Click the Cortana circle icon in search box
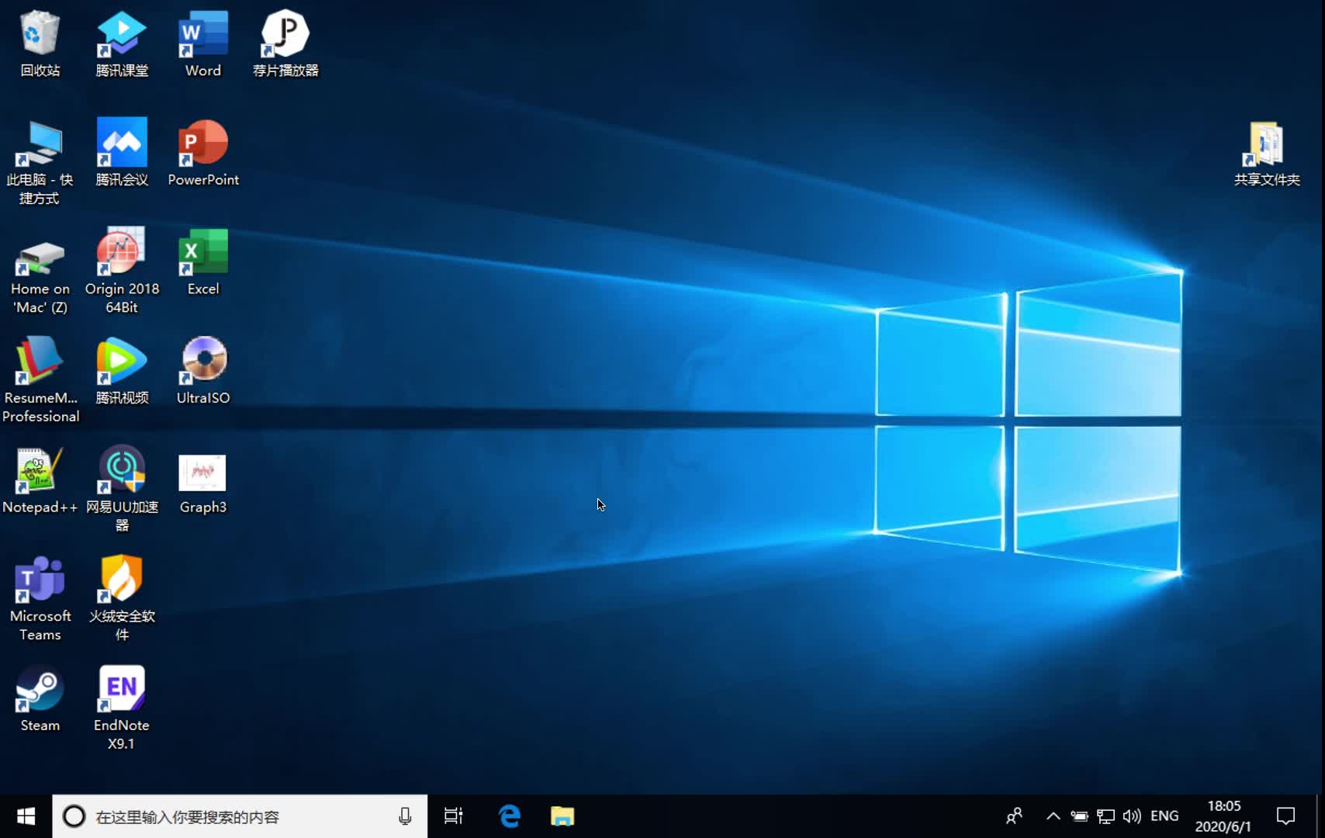 tap(74, 816)
